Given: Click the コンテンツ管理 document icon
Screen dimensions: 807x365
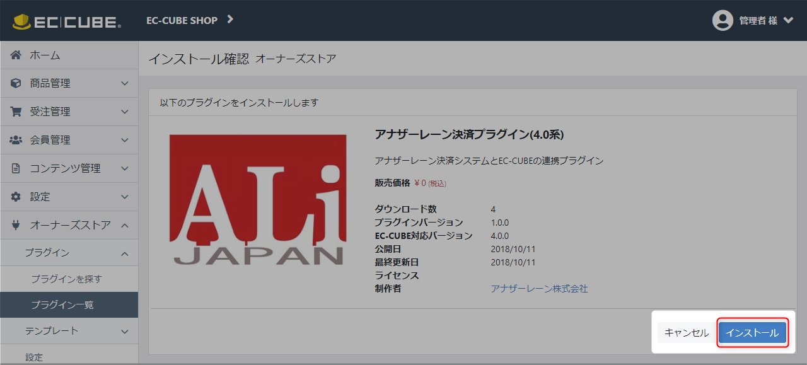Looking at the screenshot, I should (x=16, y=168).
